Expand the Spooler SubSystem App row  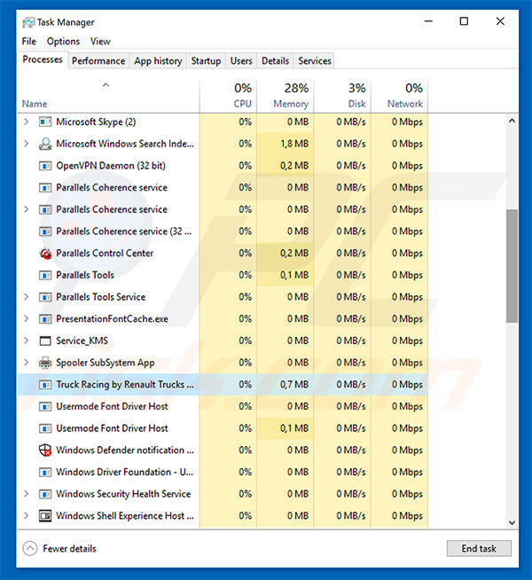click(x=26, y=362)
